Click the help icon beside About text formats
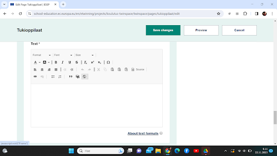This screenshot has width=277, height=156. (161, 133)
